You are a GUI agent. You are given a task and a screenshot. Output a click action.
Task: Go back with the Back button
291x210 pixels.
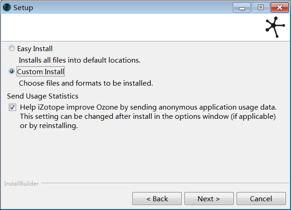(x=157, y=198)
